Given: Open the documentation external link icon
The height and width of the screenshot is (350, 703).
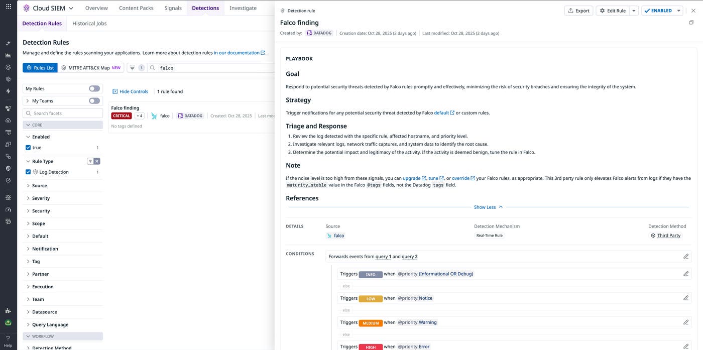Looking at the screenshot, I should point(263,52).
